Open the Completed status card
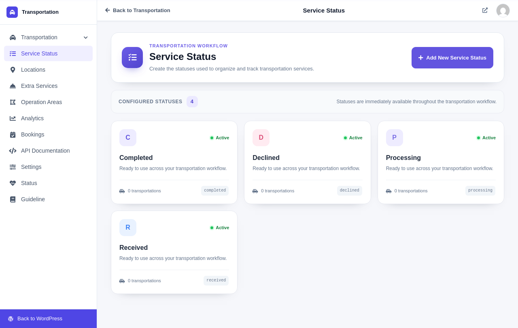This screenshot has height=328, width=518. 174,162
